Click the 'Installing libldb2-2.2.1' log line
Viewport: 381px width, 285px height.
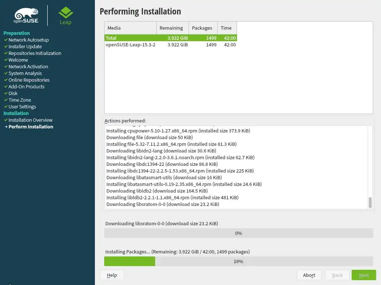(172, 197)
